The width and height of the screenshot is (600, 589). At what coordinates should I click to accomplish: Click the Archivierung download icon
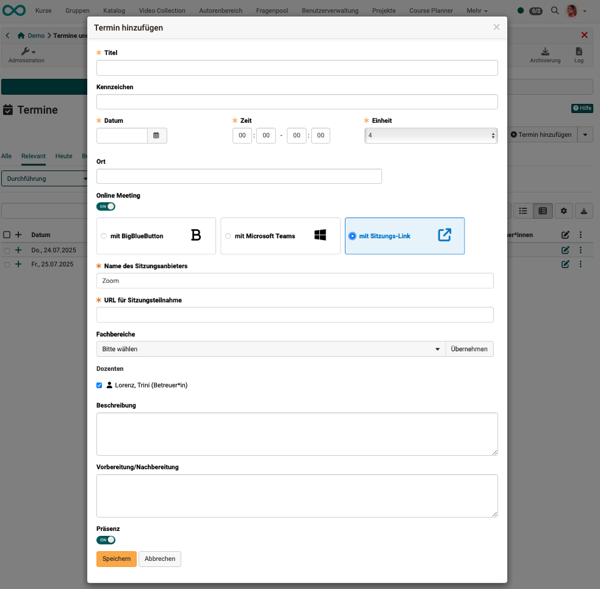pos(545,52)
